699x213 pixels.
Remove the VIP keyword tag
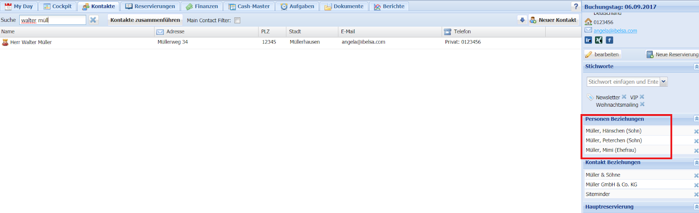click(642, 97)
